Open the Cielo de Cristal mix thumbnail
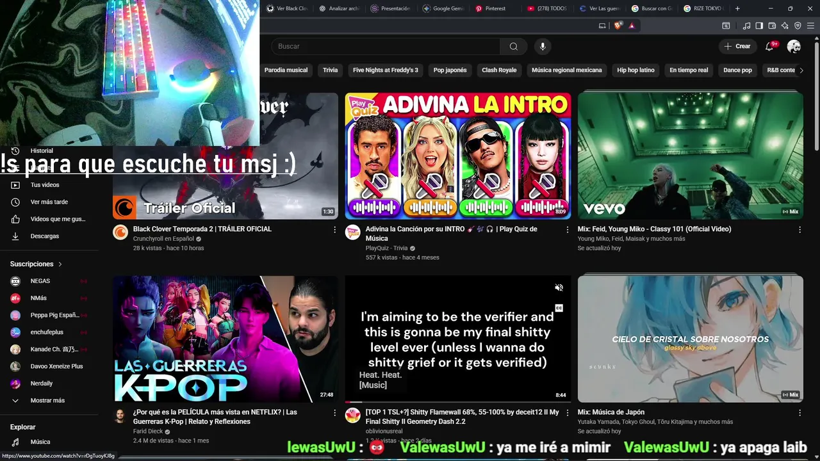 pyautogui.click(x=690, y=339)
